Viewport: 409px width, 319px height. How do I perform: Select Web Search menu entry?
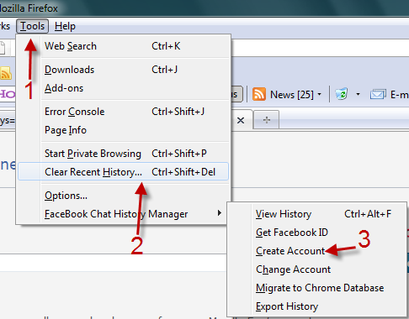click(124, 46)
